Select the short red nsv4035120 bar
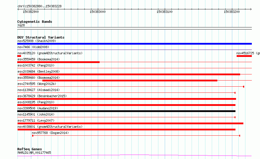Viewport: 260px width, 159px height. pyautogui.click(x=19, y=56)
